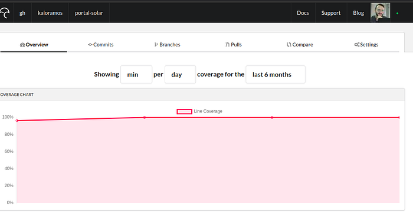Image resolution: width=413 pixels, height=216 pixels.
Task: Click the Settings tab gears icon
Action: click(357, 45)
